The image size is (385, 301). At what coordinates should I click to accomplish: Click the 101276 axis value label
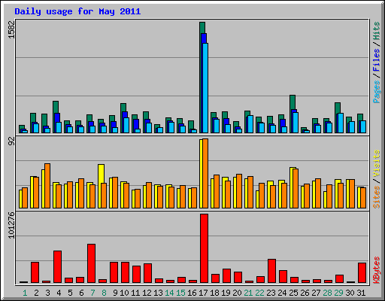tap(11, 225)
